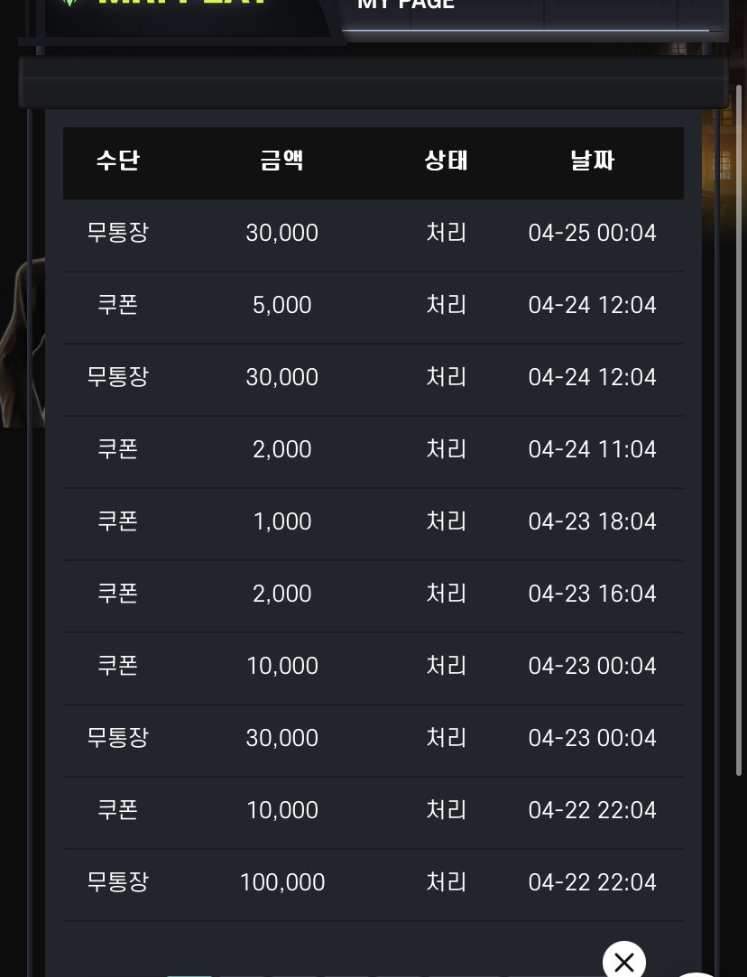Select the 100,000 amount cell
The height and width of the screenshot is (977, 747).
coord(281,882)
